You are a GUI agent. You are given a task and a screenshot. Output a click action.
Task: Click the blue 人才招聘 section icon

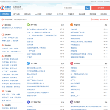[28, 63]
